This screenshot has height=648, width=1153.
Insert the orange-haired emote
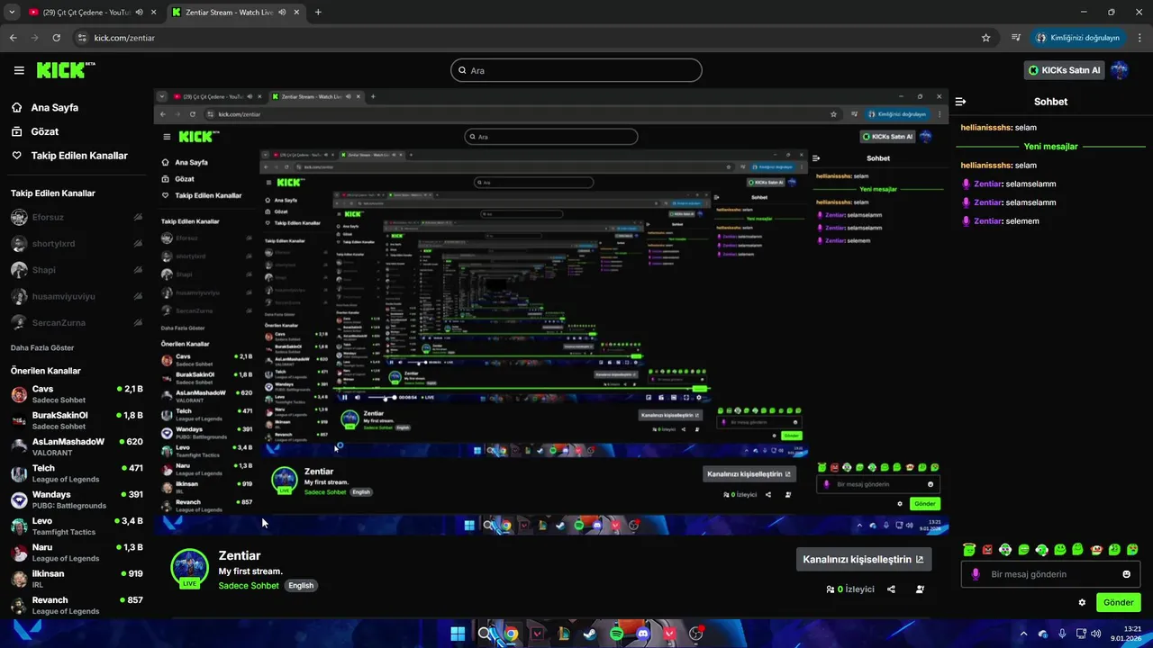click(1096, 549)
